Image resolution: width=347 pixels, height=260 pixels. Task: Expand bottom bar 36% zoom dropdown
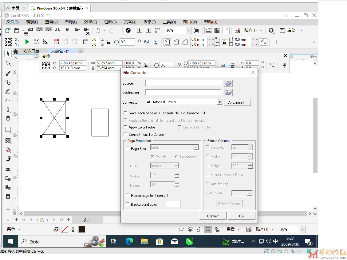[303, 229]
